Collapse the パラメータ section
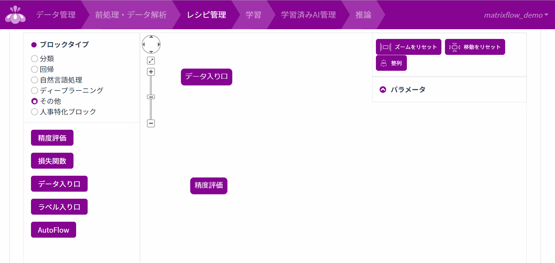 click(383, 90)
